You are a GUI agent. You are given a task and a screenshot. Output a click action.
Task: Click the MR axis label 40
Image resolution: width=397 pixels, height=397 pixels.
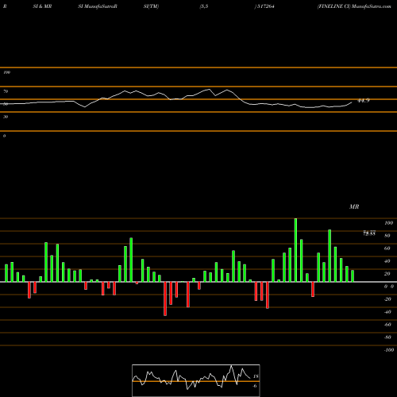(387, 261)
